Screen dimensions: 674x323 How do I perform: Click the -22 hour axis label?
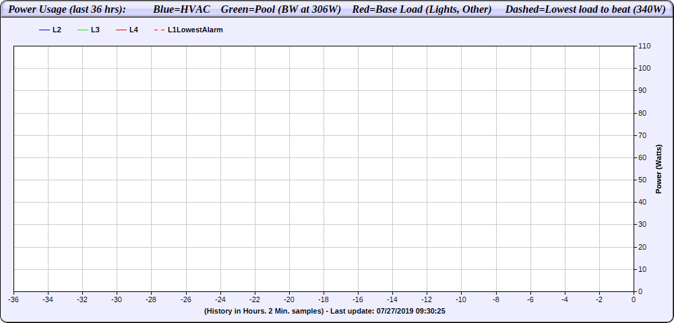(x=255, y=299)
